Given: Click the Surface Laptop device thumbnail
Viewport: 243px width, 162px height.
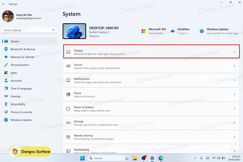Looking at the screenshot, I should coord(74,31).
